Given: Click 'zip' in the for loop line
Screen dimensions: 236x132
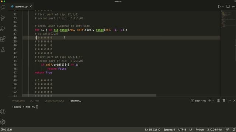Looking at the screenshot, I should pos(56,30).
